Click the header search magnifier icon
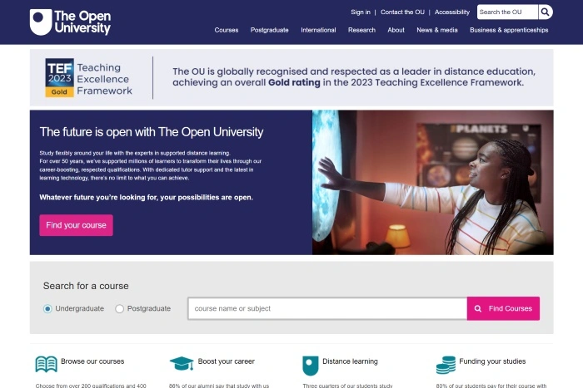This screenshot has height=388, width=583. [545, 12]
